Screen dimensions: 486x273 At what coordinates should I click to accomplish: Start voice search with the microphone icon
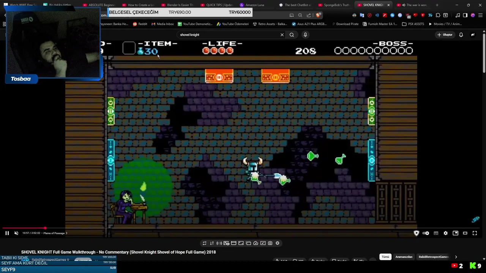click(305, 35)
